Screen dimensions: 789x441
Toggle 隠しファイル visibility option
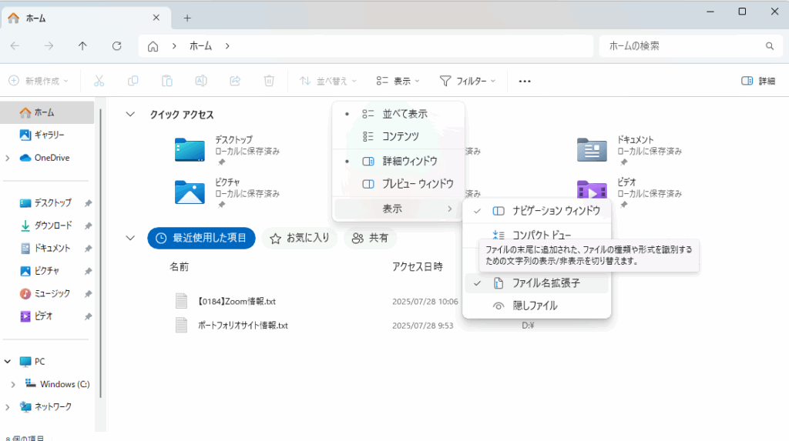[x=536, y=306]
